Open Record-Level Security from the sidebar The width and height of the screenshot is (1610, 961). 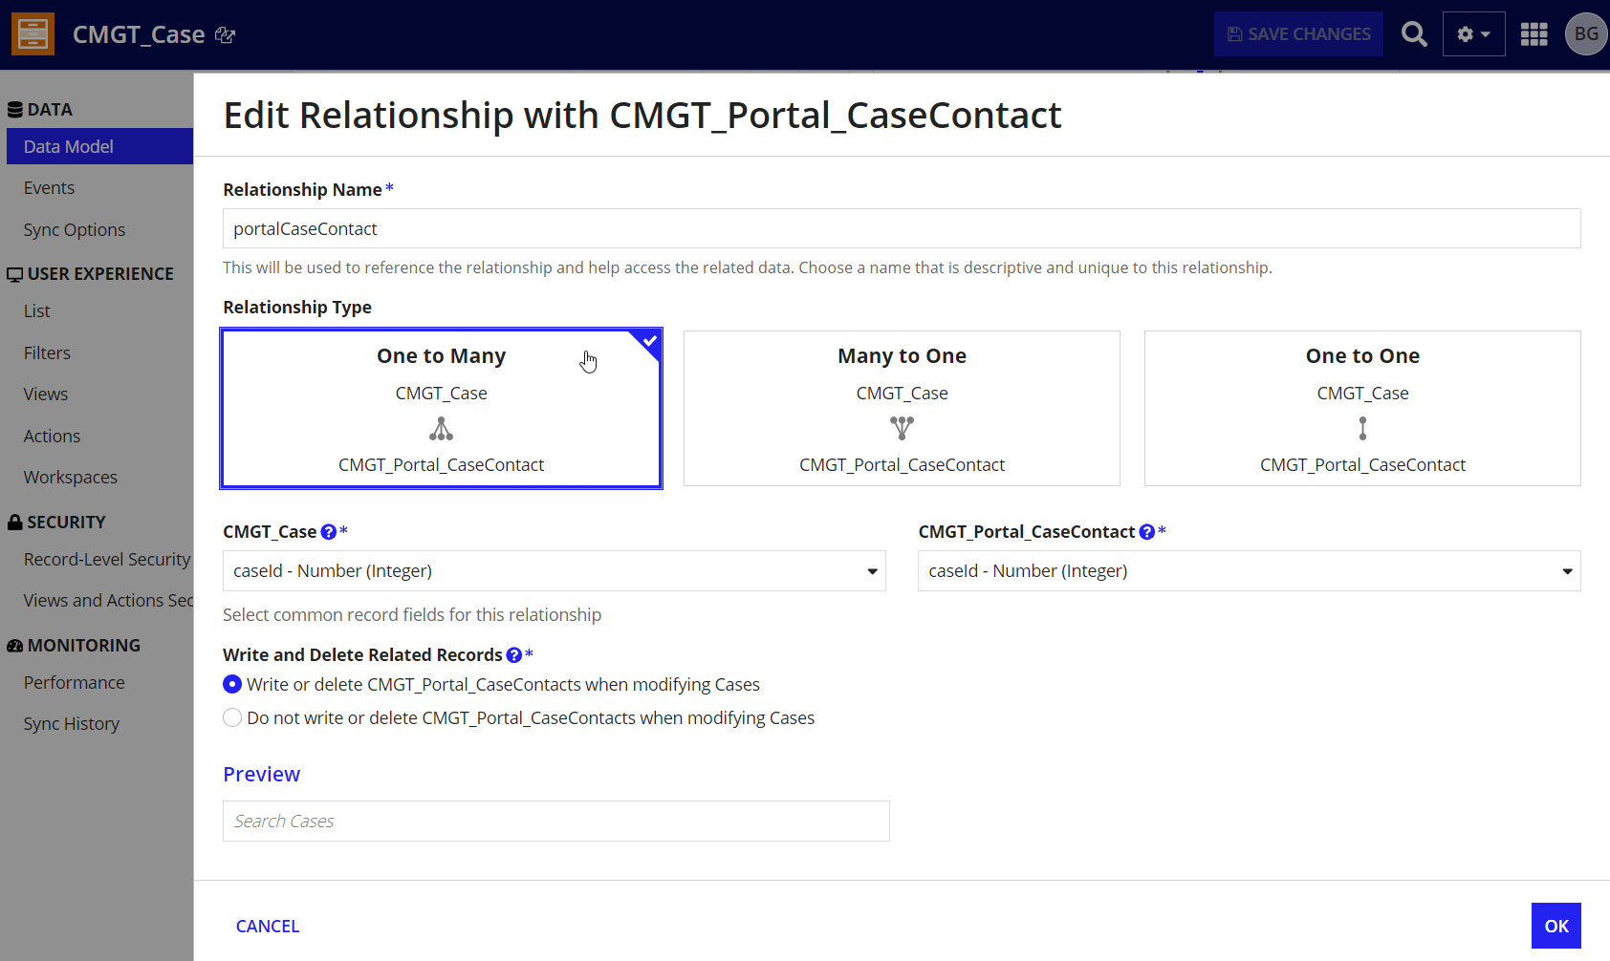106,559
